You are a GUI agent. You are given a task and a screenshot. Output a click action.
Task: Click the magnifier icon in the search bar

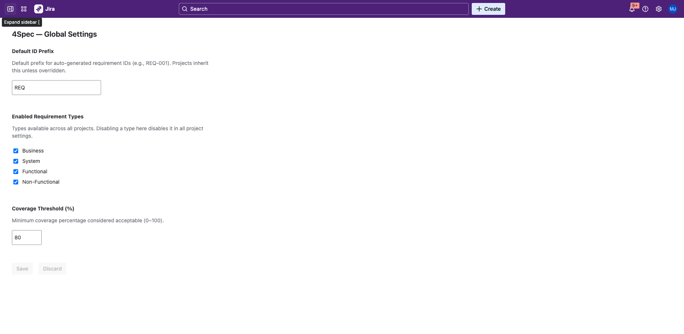[185, 9]
